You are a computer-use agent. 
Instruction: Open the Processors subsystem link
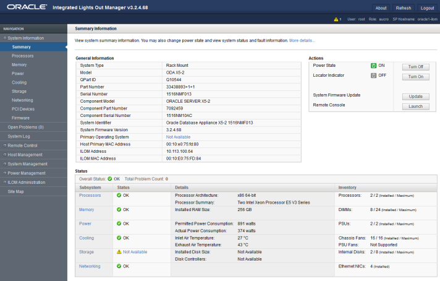click(90, 196)
